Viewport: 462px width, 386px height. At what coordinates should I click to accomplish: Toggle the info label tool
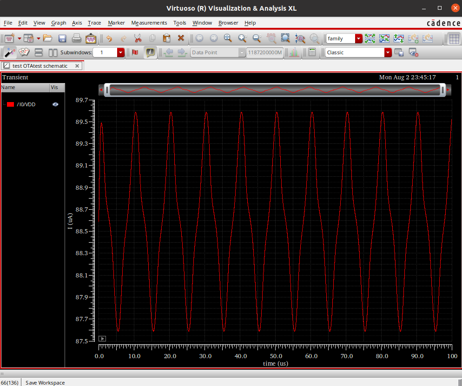click(x=150, y=52)
